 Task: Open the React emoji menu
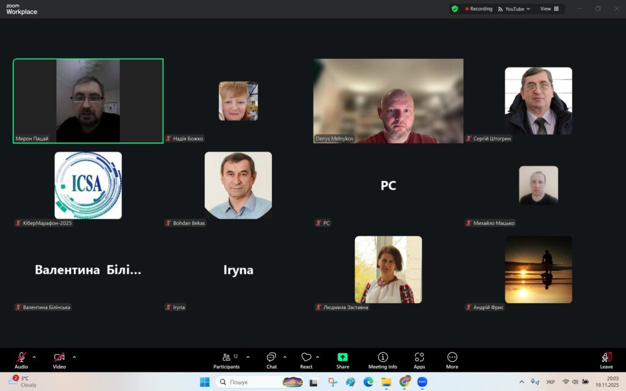tap(306, 360)
